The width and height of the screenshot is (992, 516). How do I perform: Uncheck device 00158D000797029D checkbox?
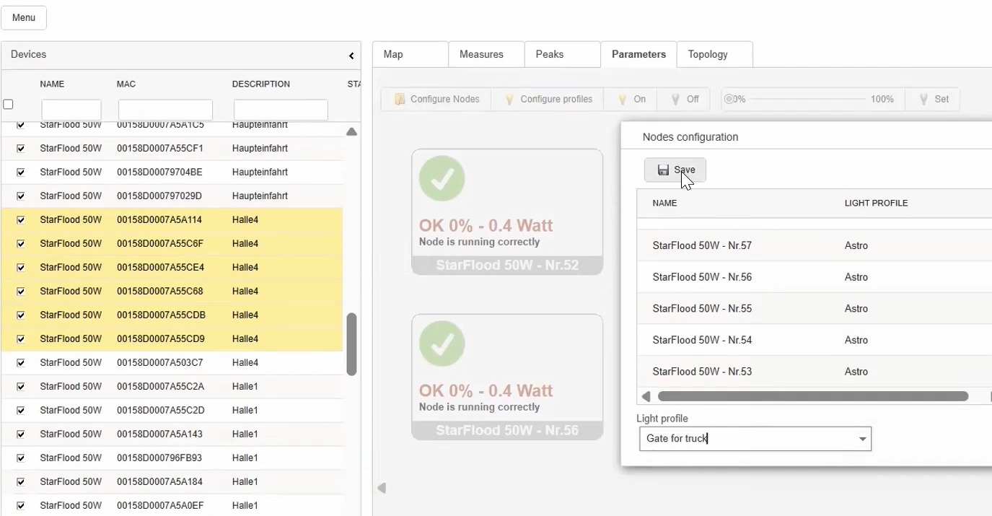click(20, 196)
